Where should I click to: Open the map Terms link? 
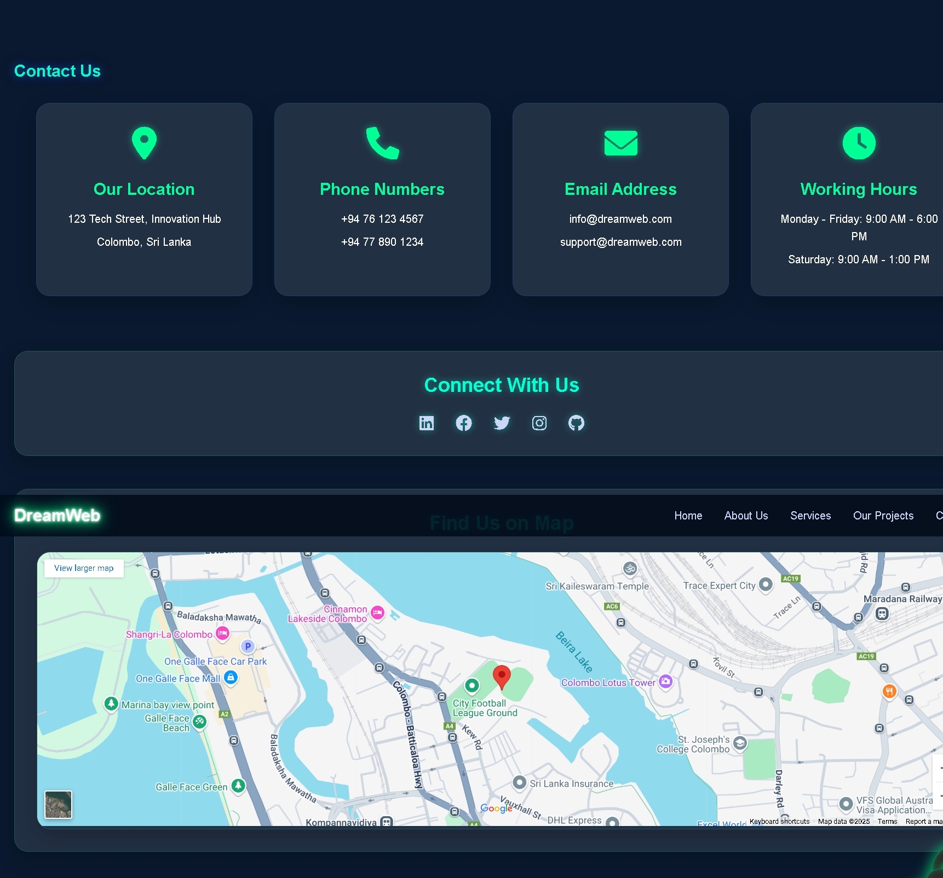(x=887, y=821)
